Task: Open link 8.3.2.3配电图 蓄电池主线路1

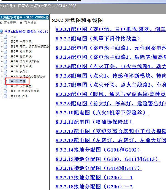Action: 111,48
